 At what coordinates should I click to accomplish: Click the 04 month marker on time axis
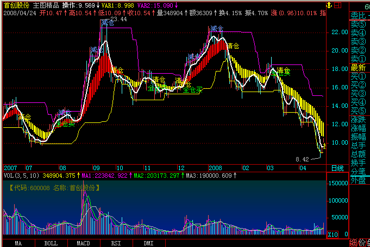(303, 168)
